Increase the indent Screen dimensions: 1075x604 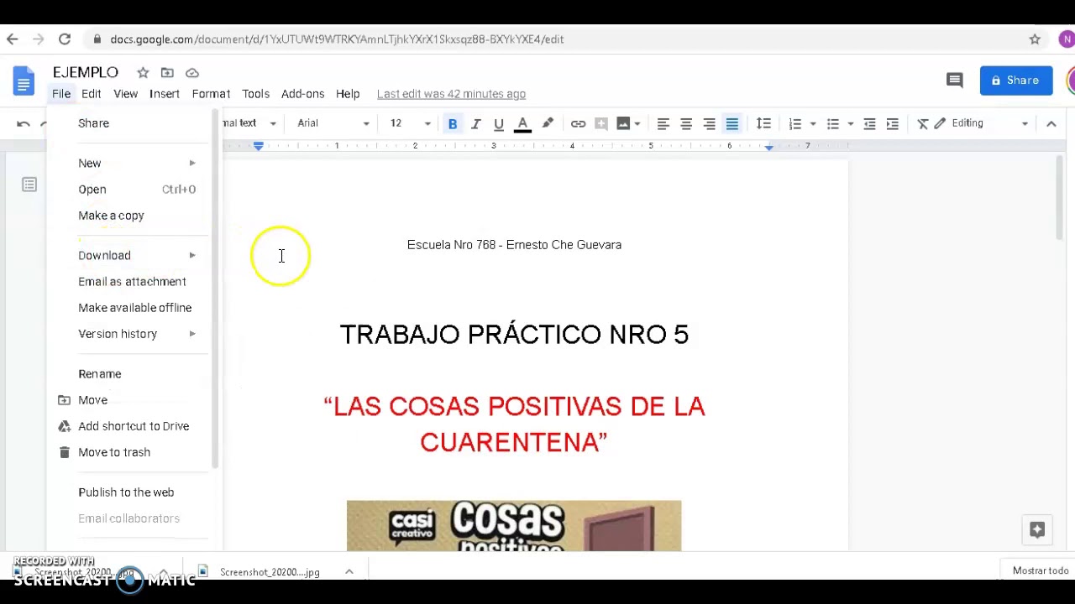(893, 124)
